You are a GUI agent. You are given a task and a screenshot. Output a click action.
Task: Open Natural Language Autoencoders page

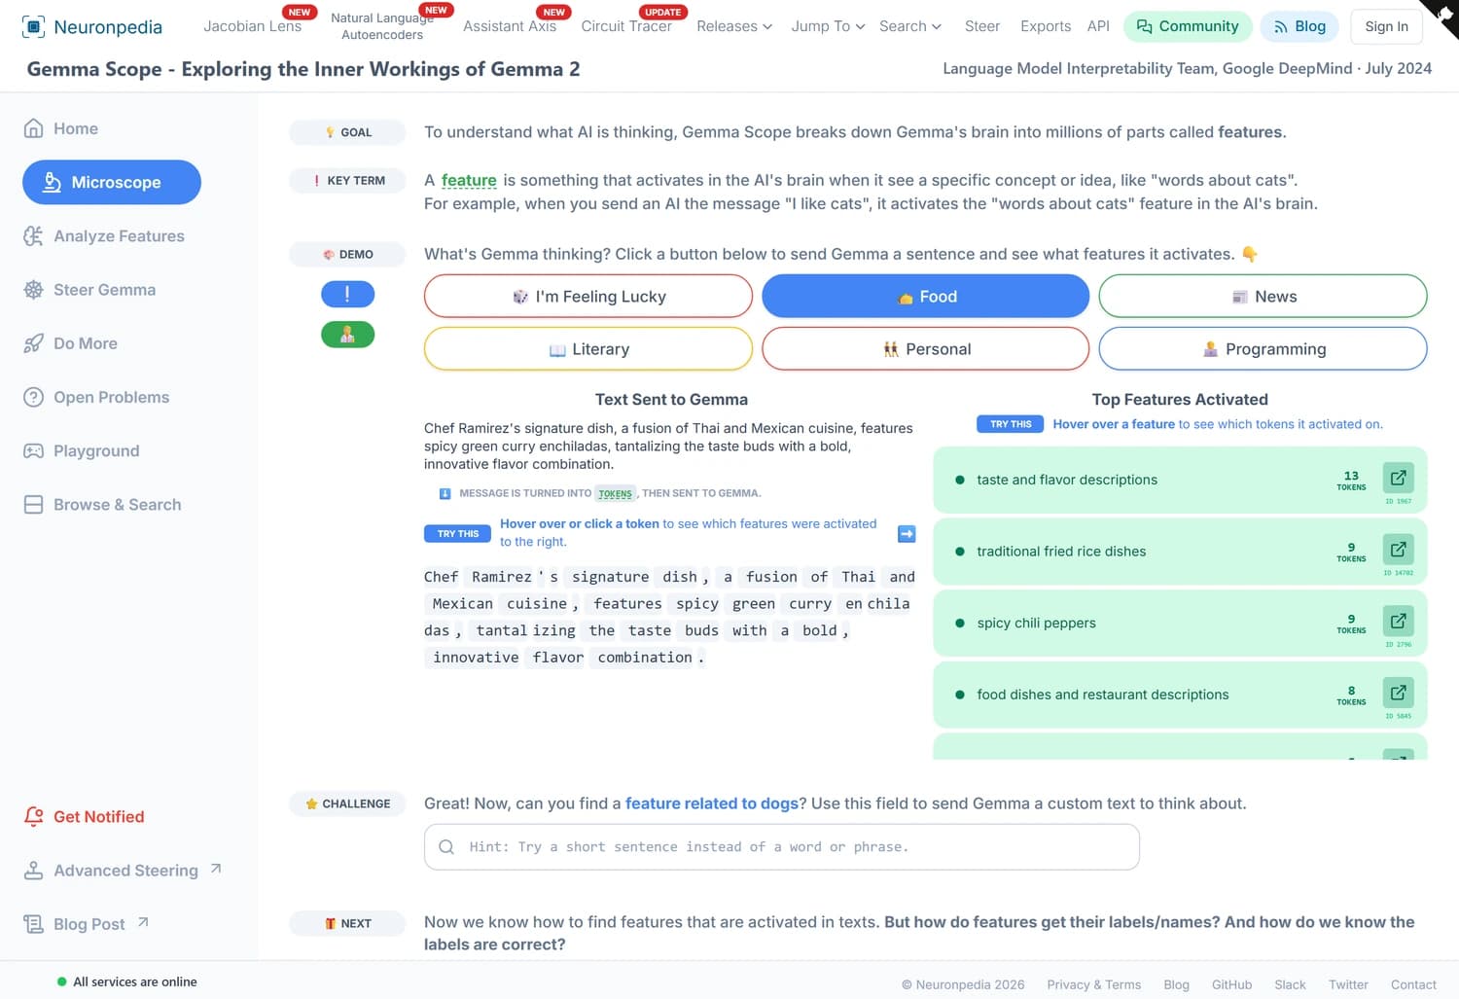(x=382, y=26)
